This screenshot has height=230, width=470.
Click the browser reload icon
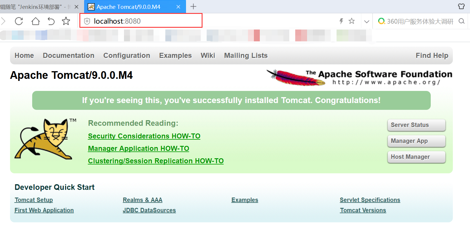tap(19, 21)
